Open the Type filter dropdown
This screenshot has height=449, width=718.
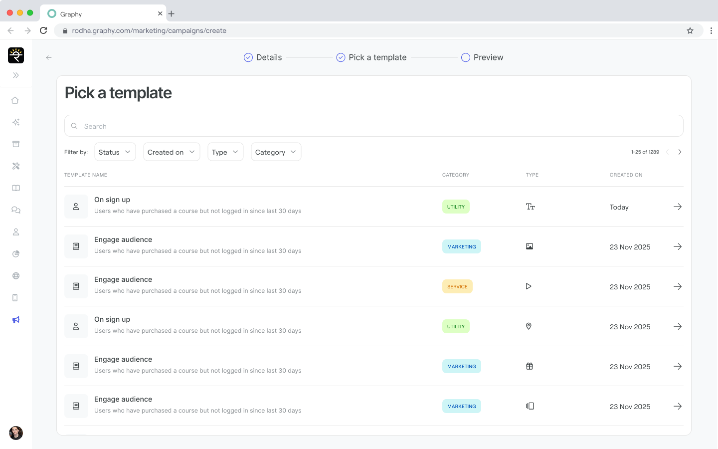[x=225, y=152]
